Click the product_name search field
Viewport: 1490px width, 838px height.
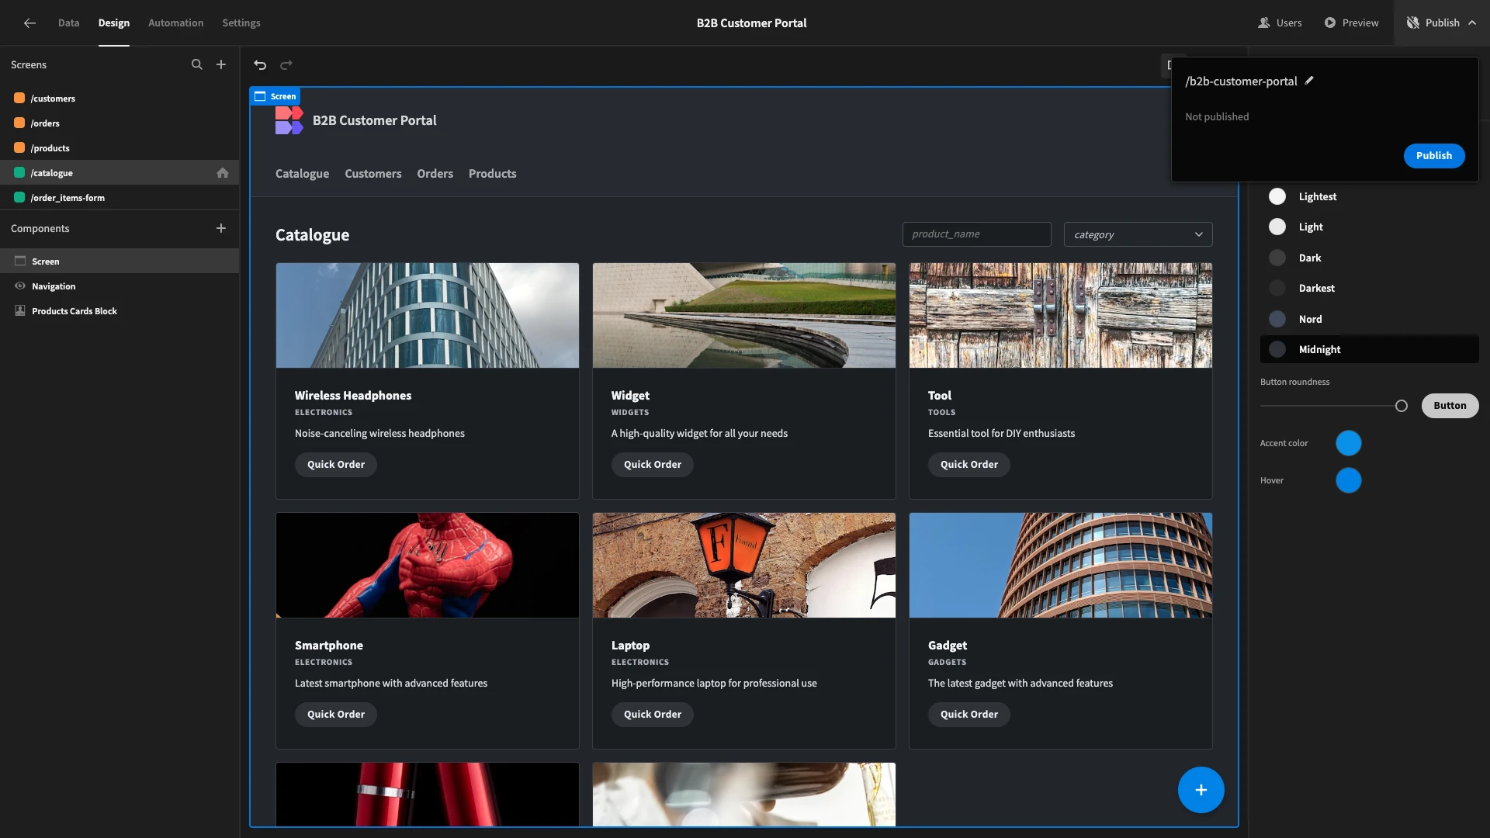pyautogui.click(x=976, y=234)
